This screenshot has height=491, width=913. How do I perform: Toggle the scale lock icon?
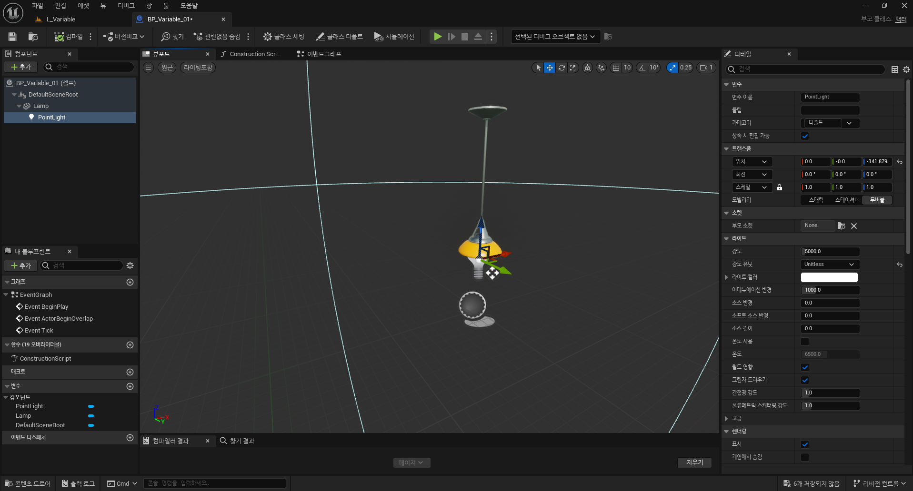779,187
